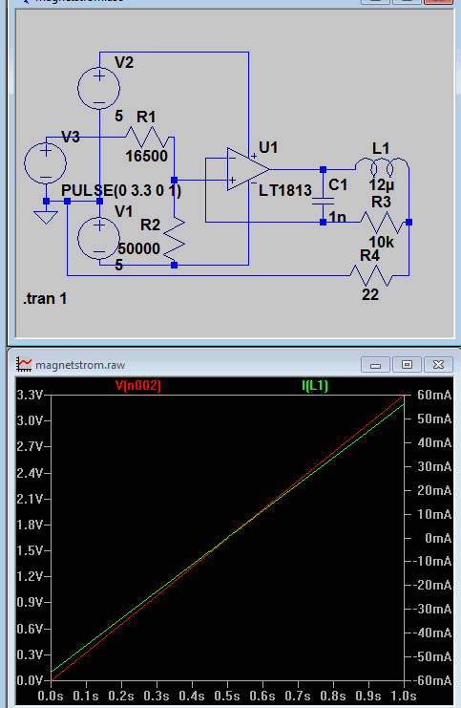Click the green I(L1) trace label
Viewport: 461px width, 708px height.
(315, 385)
